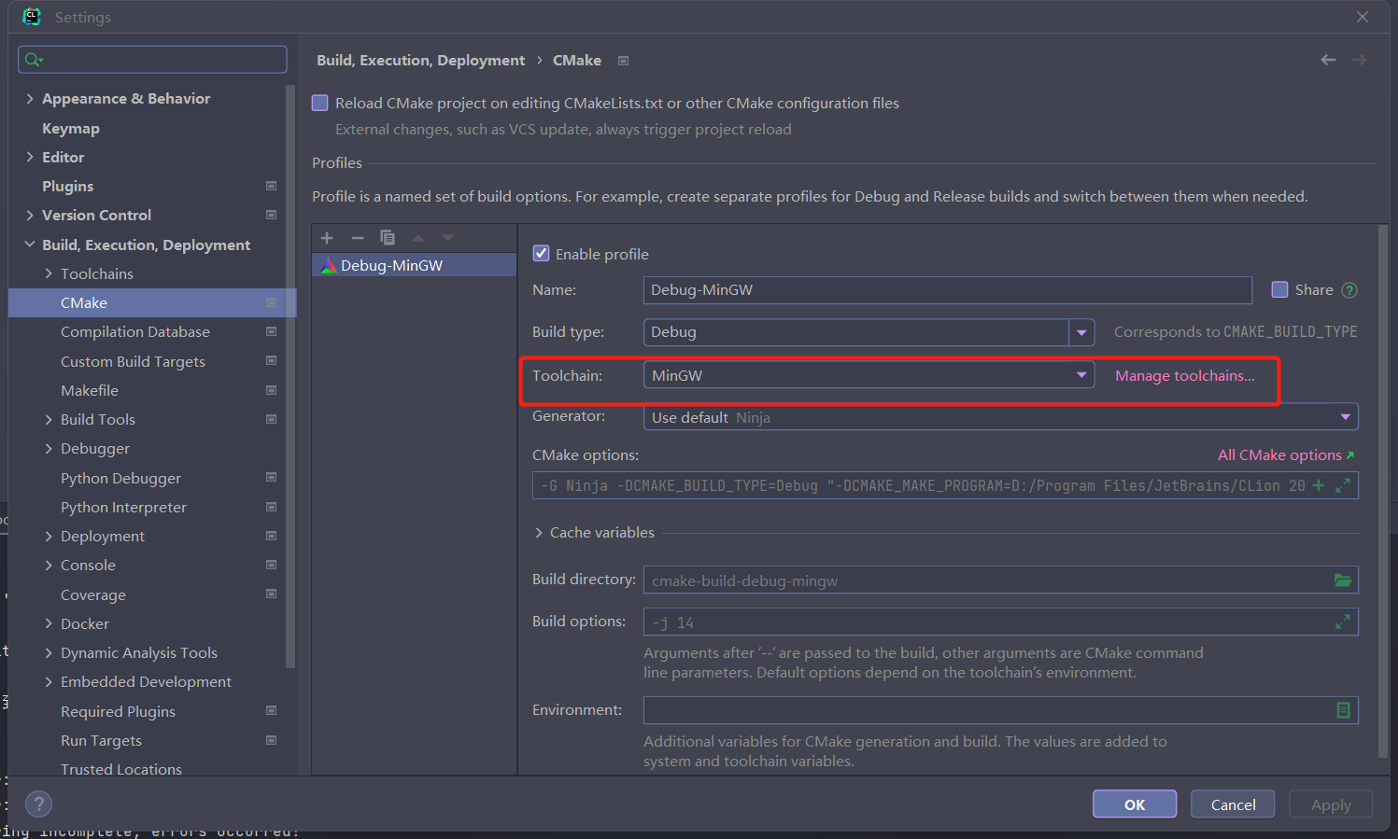Copy the selected CMake profile
The image size is (1398, 839).
(x=388, y=238)
